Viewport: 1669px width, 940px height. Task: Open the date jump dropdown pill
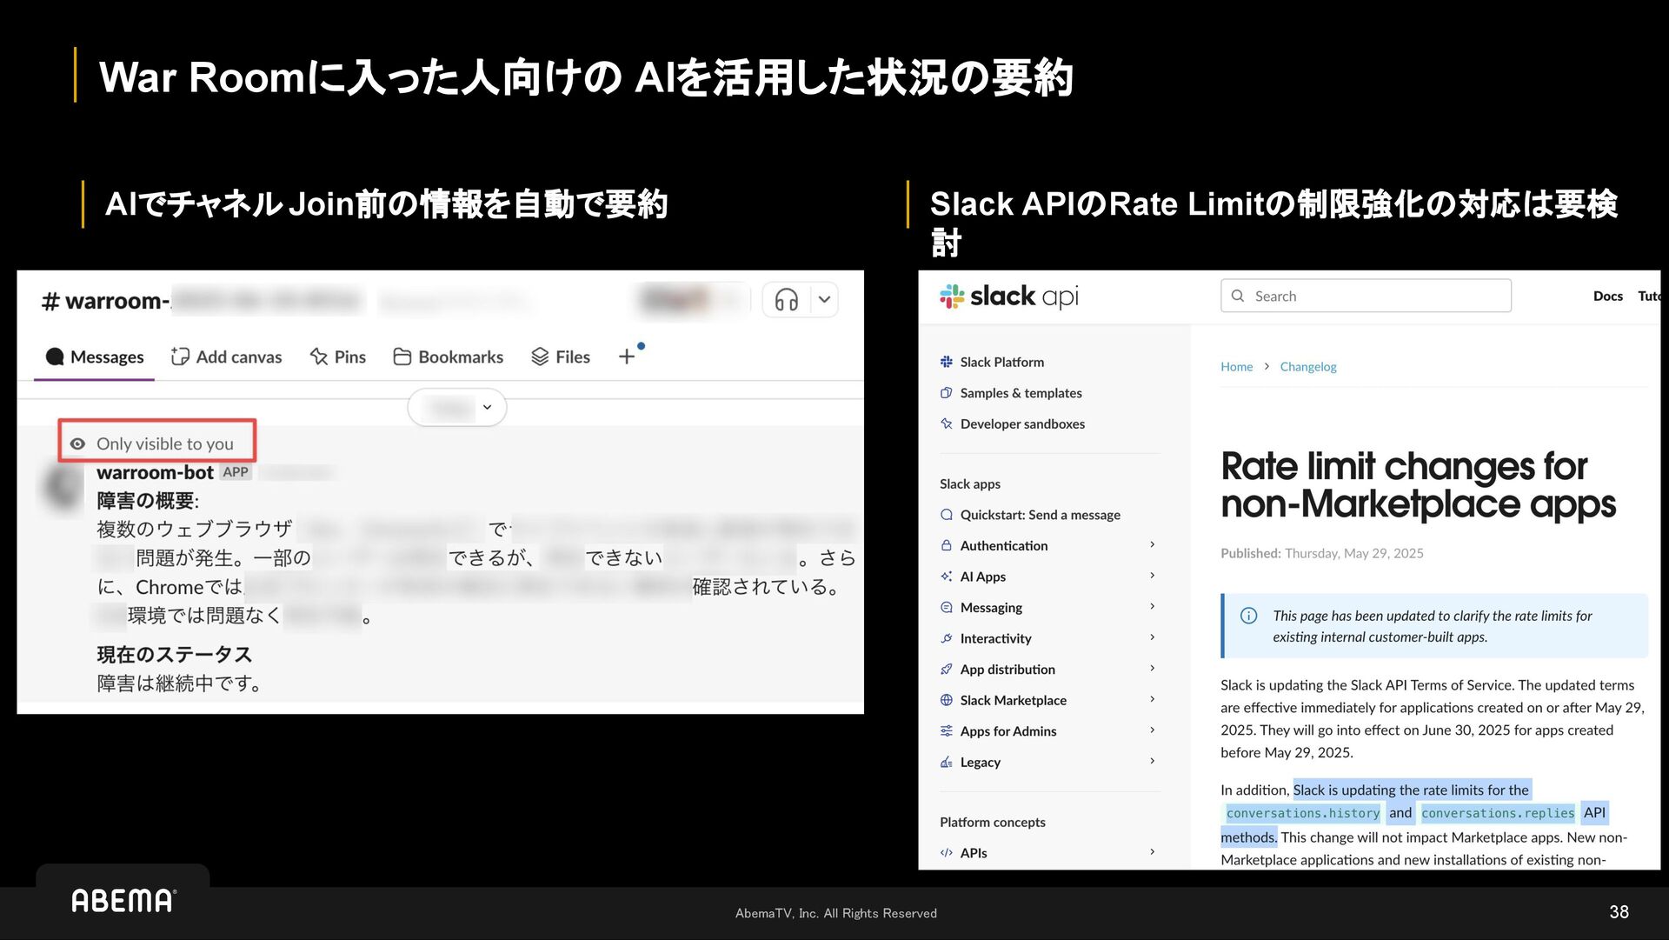(457, 407)
